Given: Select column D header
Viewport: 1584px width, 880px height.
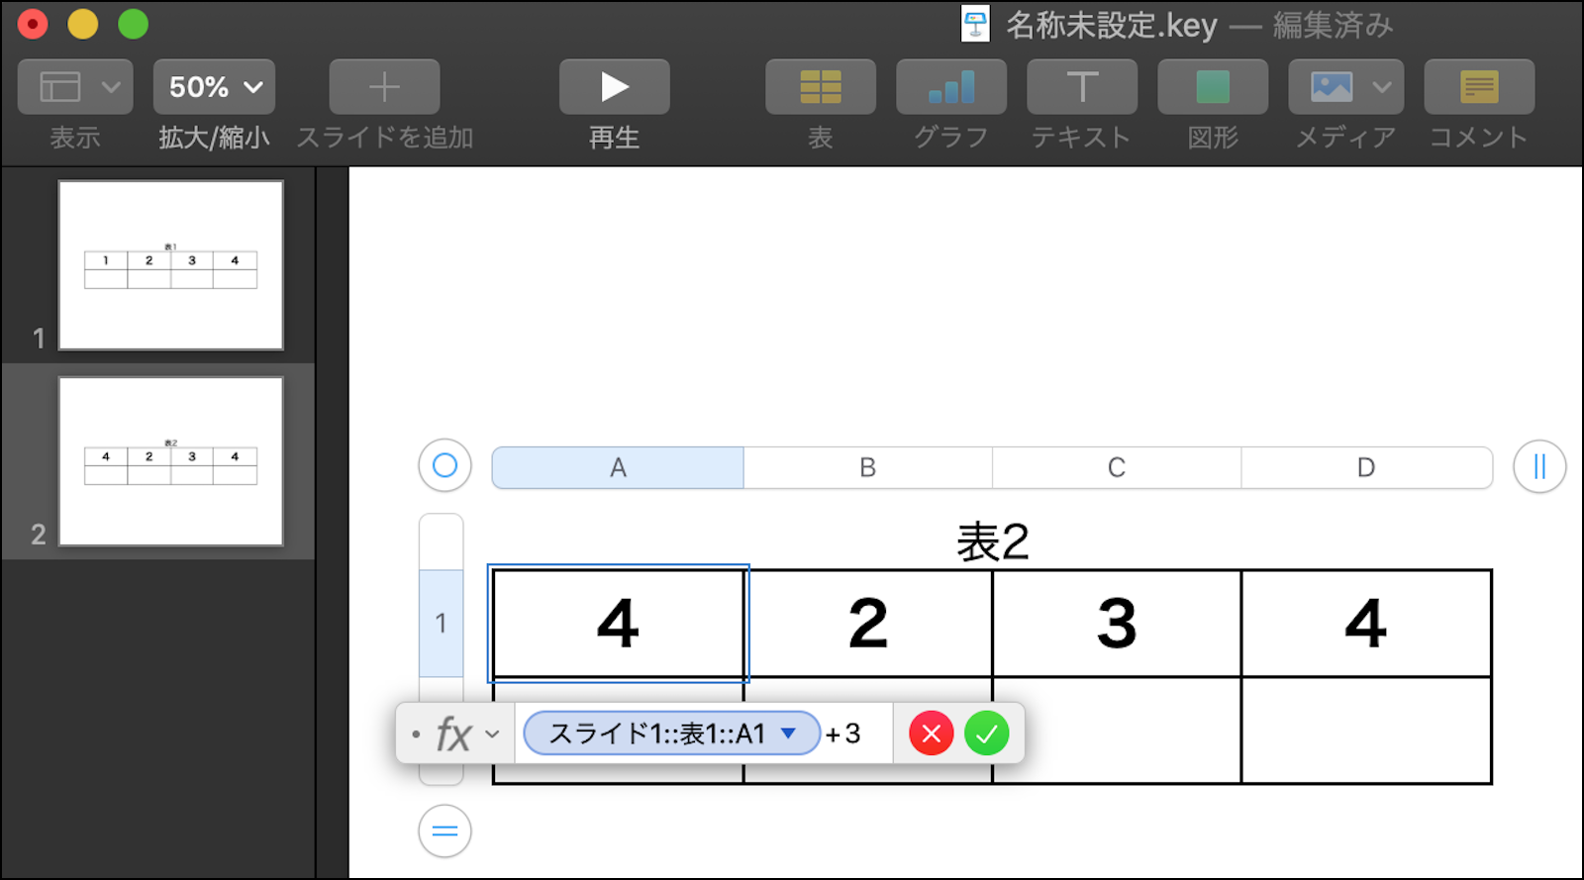Looking at the screenshot, I should [x=1366, y=467].
